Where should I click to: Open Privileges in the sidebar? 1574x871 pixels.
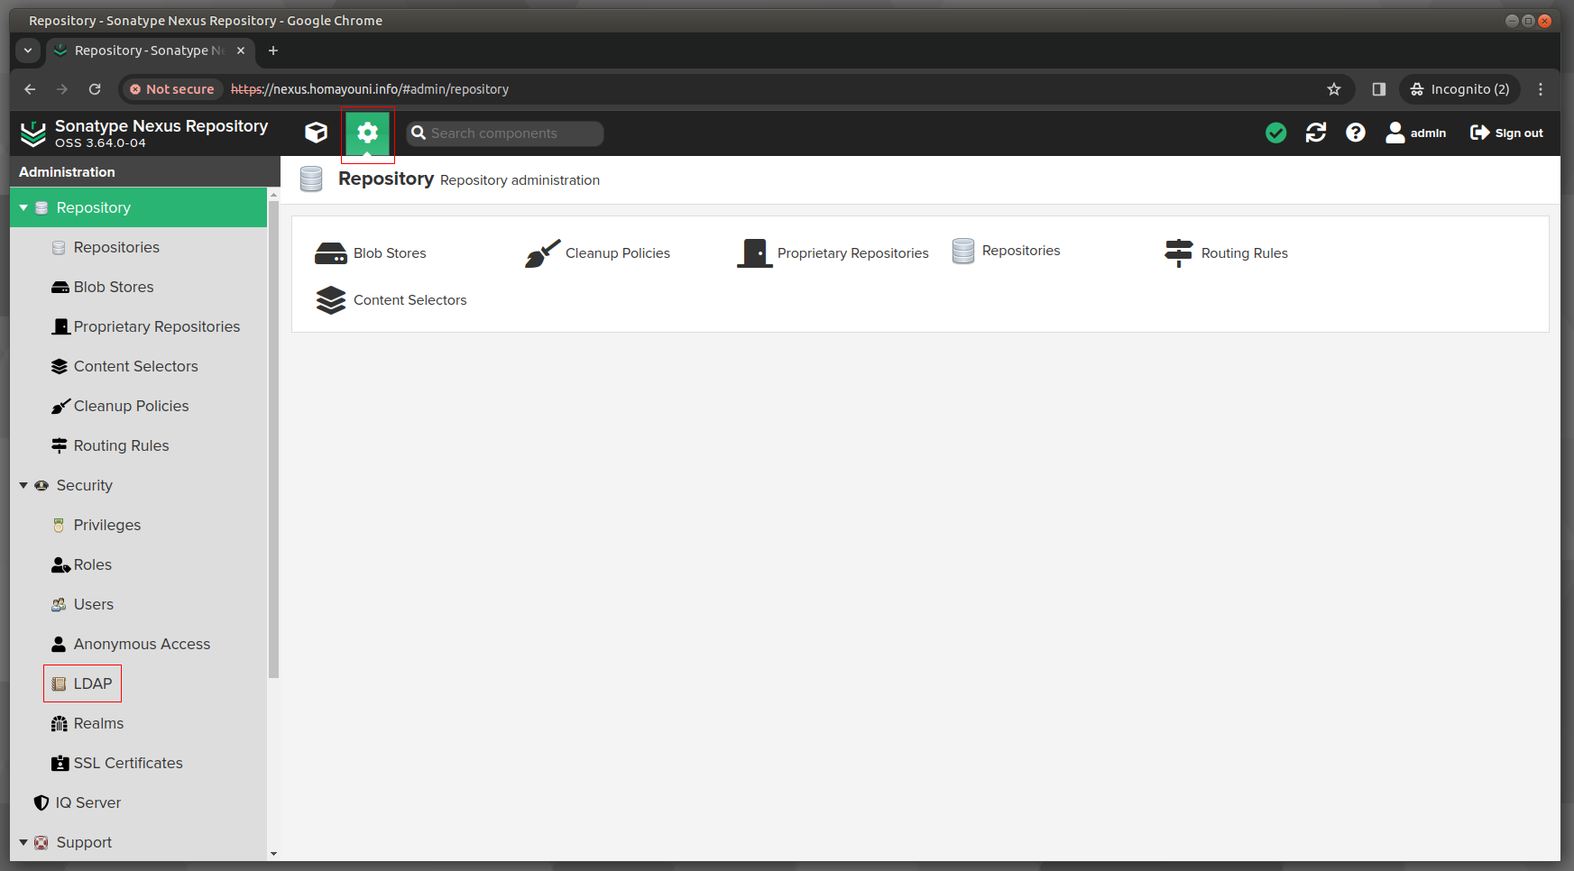[x=138, y=525]
